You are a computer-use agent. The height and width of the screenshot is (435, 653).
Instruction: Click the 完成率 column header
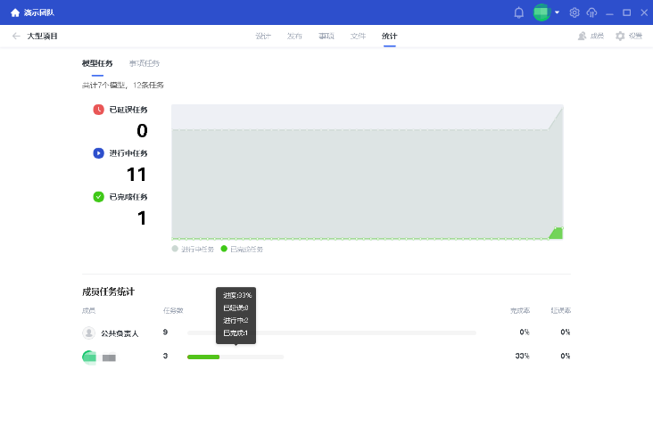pyautogui.click(x=520, y=310)
